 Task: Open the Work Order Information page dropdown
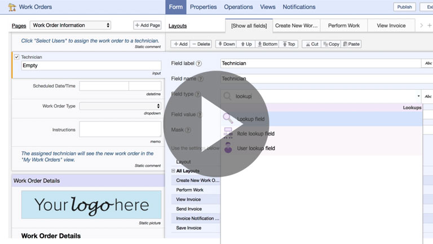(70, 25)
